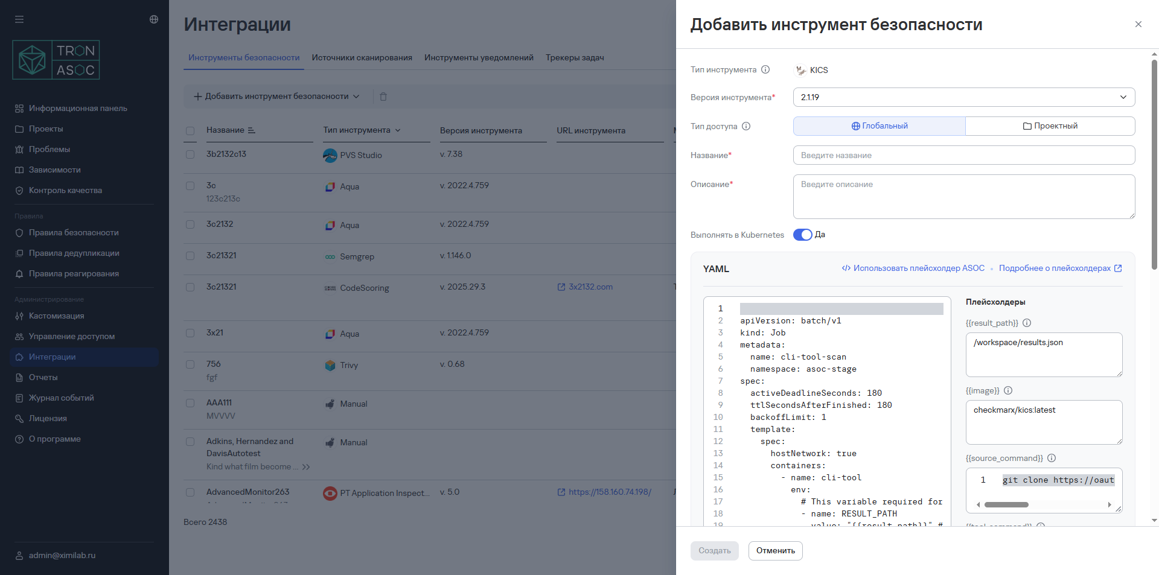The width and height of the screenshot is (1159, 575).
Task: Click the info icon next to {{image}}
Action: tap(1008, 390)
